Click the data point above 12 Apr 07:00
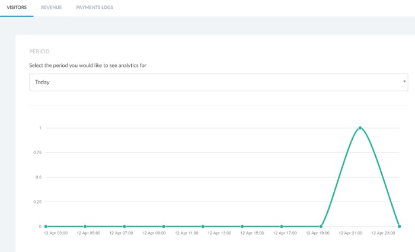The image size is (415, 252). (x=124, y=227)
